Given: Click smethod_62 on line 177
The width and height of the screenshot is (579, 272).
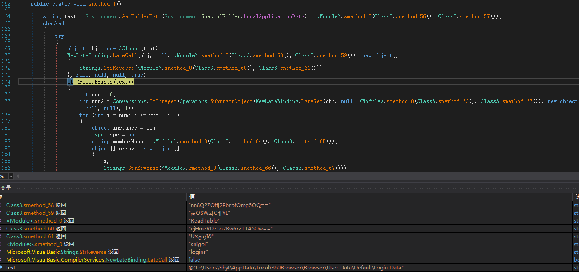Looking at the screenshot, I should [453, 101].
